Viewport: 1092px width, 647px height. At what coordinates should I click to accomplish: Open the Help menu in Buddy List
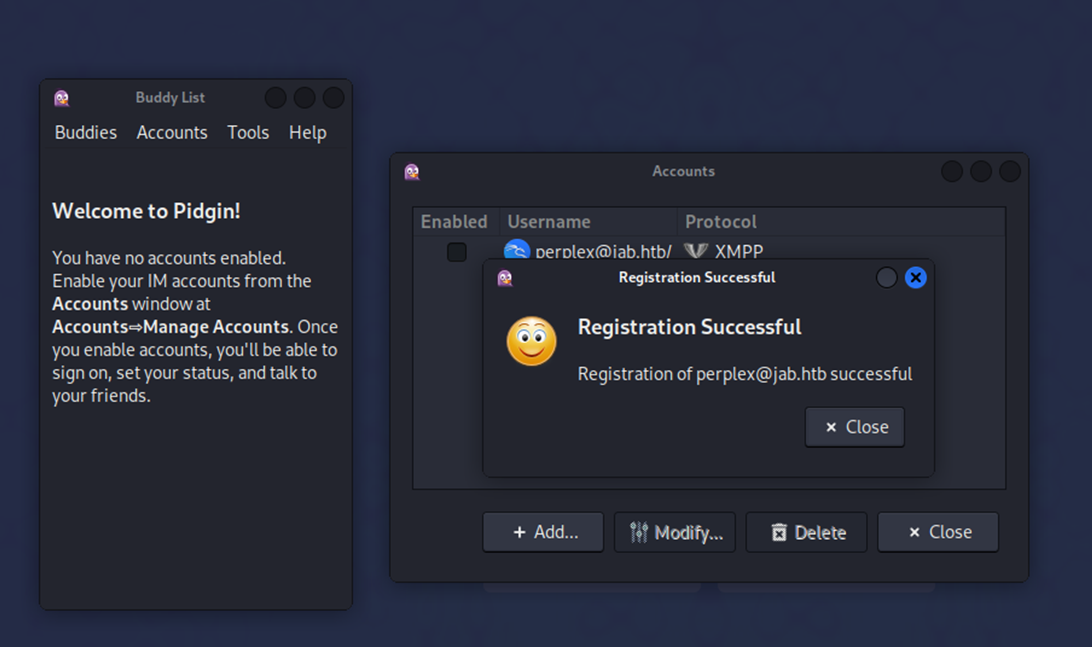(308, 132)
